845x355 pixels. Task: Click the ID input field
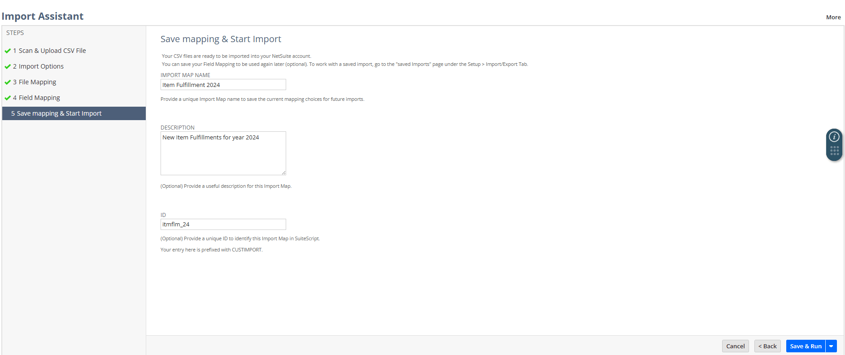coord(223,224)
